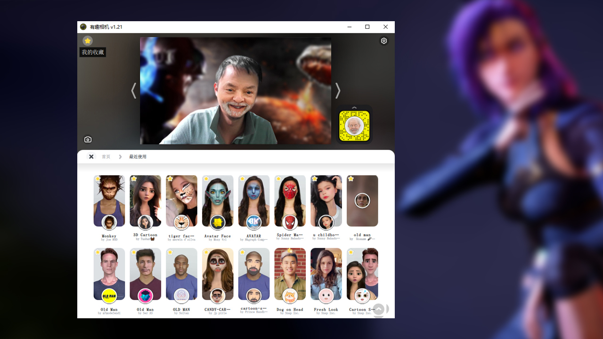Expand the Snapcode panel with the small chevron
This screenshot has height=339, width=603.
point(354,108)
